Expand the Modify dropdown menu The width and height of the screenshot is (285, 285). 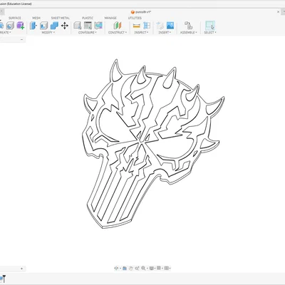click(x=48, y=32)
